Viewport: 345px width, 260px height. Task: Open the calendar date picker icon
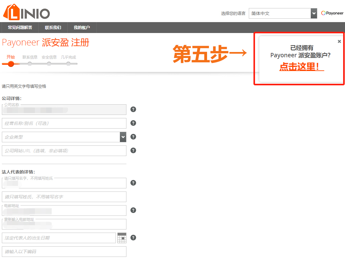(x=122, y=238)
